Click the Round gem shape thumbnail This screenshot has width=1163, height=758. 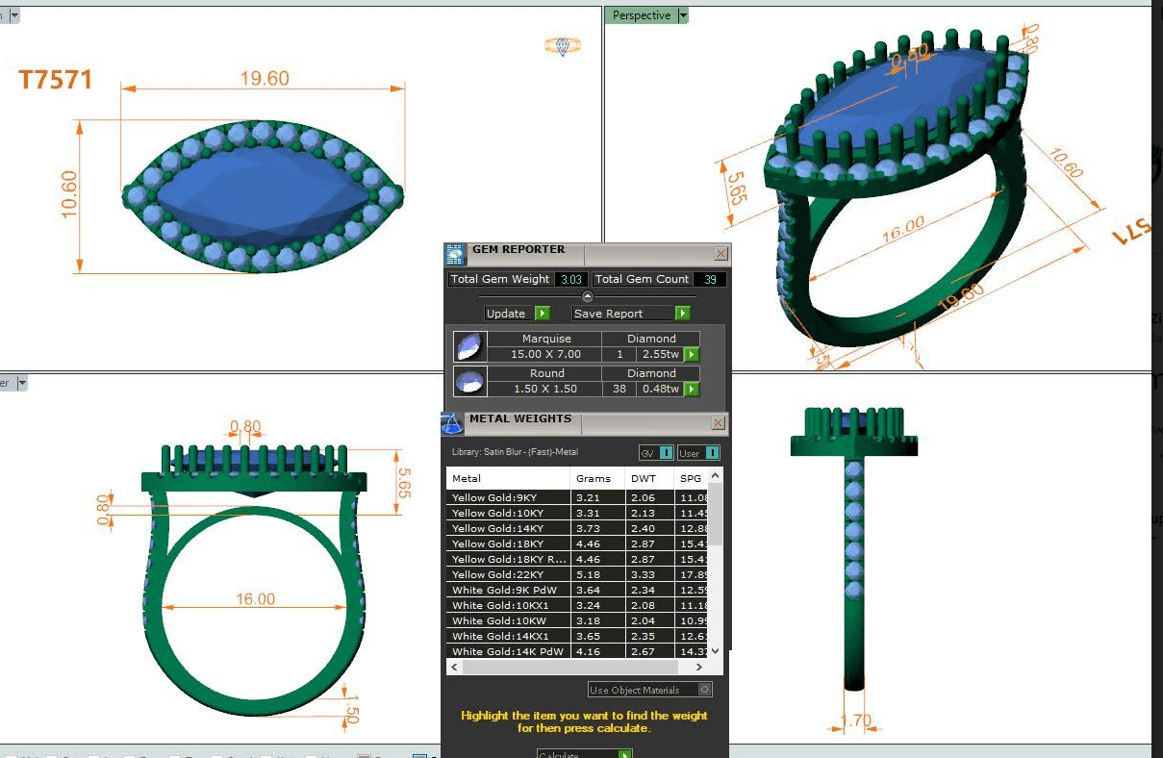468,382
